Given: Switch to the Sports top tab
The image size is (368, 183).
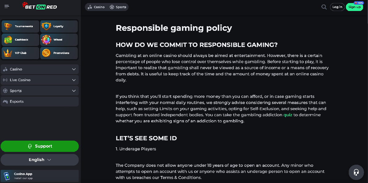Looking at the screenshot, I should 118,7.
